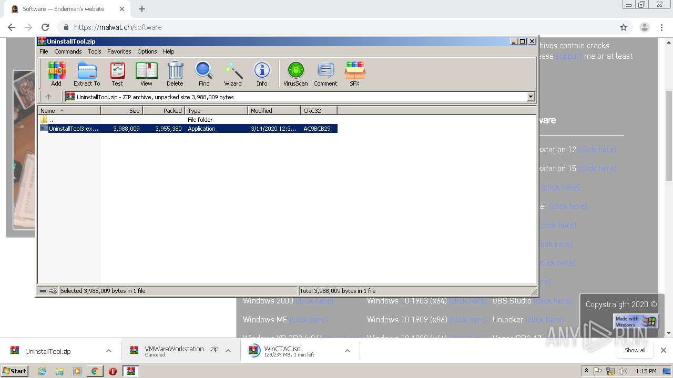Open the Find magnifier tool
The width and height of the screenshot is (673, 378).
tap(204, 73)
